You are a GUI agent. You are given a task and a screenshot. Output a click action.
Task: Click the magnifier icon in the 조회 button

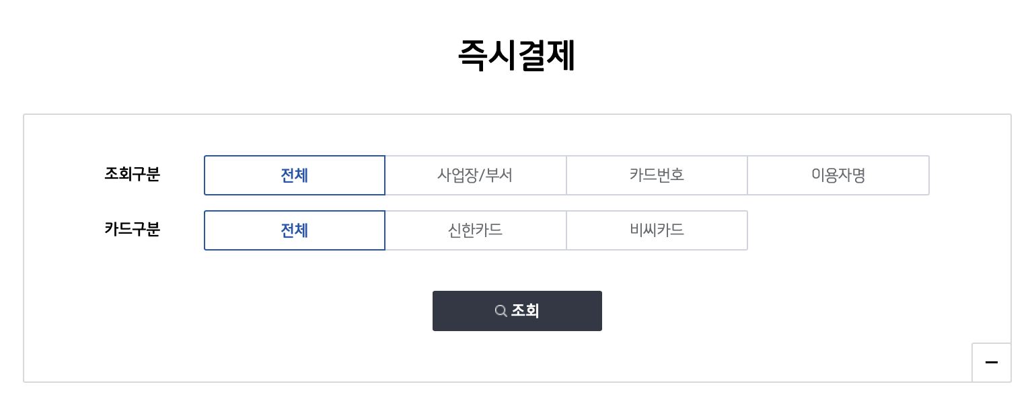[x=501, y=311]
